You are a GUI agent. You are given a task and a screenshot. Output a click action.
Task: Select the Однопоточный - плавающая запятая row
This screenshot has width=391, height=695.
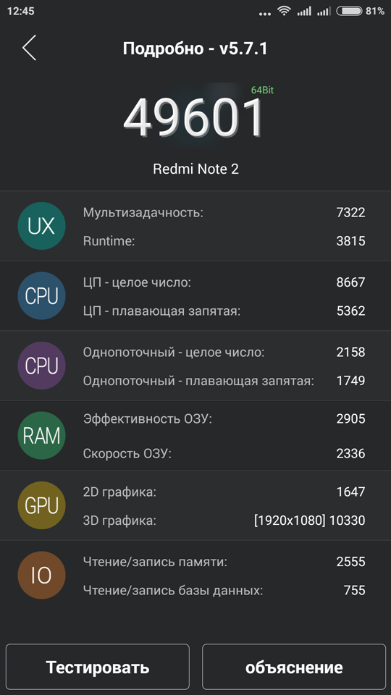click(x=224, y=381)
